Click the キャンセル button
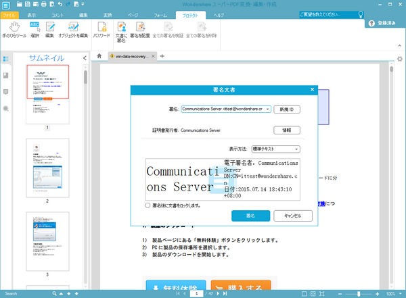This screenshot has width=406, height=298. tap(293, 216)
